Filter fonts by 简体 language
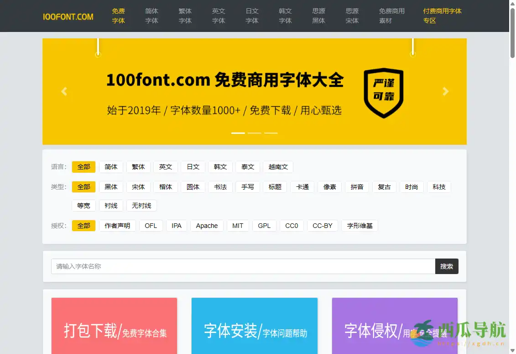516x354 pixels. pyautogui.click(x=111, y=167)
